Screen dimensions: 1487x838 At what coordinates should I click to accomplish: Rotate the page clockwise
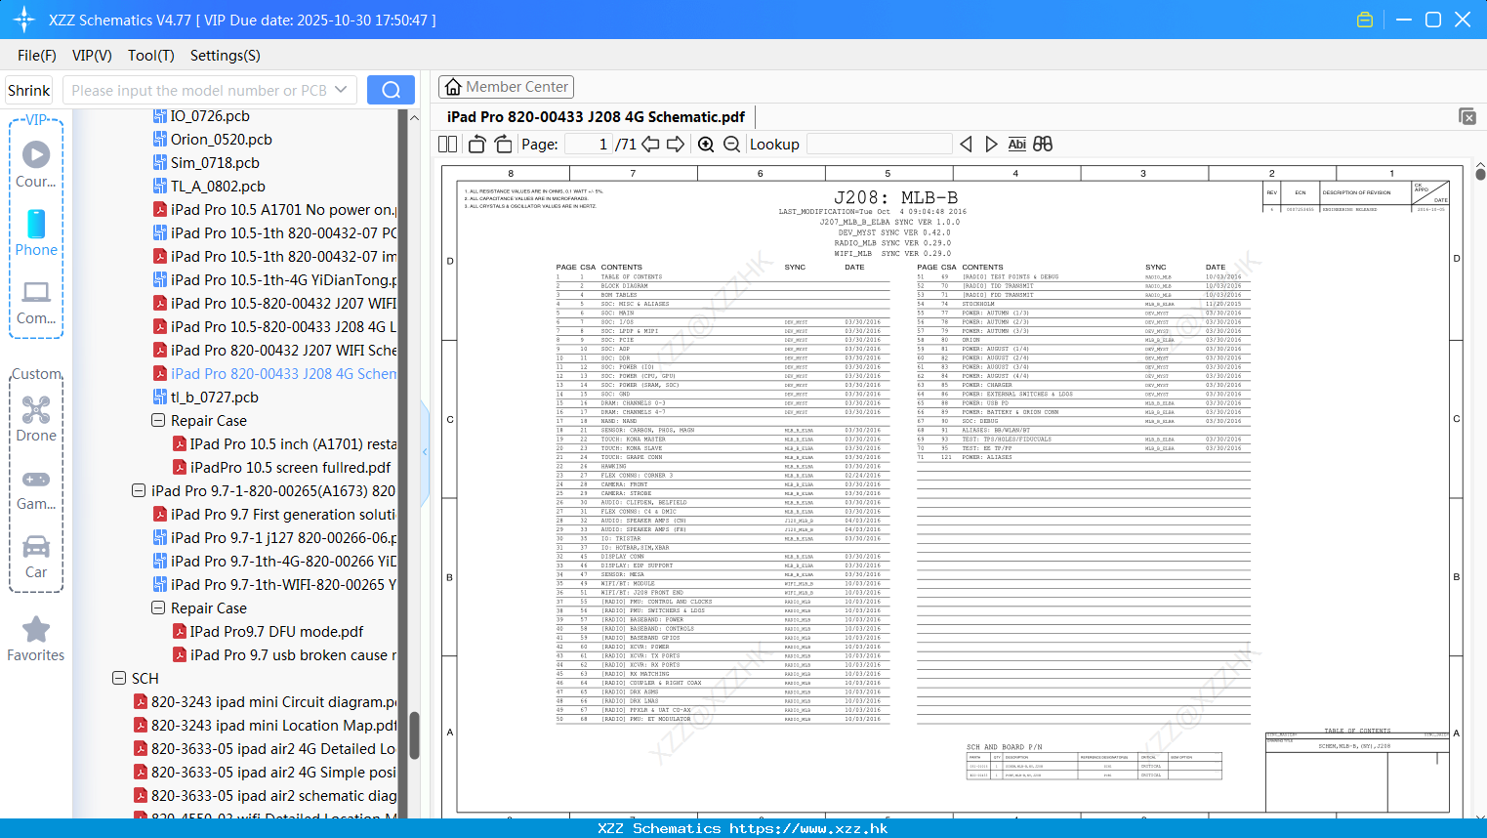pos(503,145)
